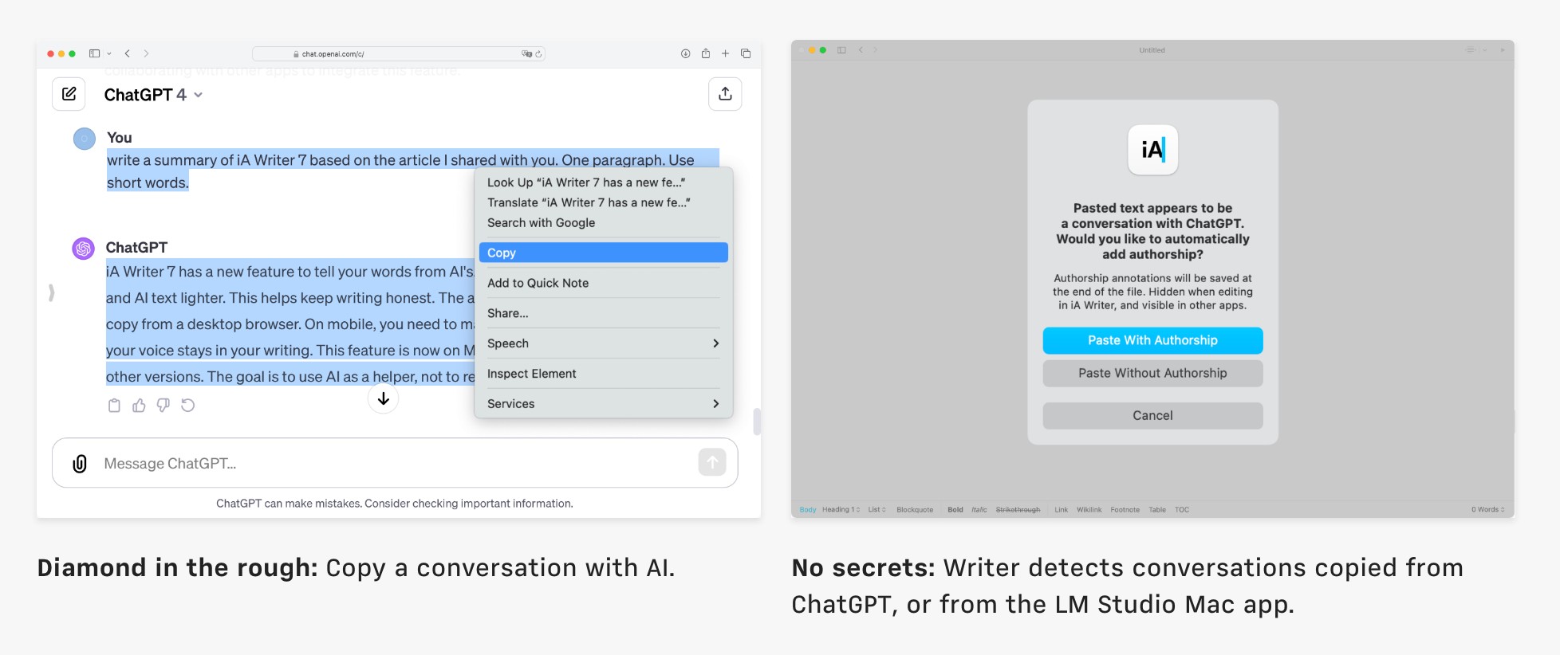Go back in the Safari browser
Viewport: 1560px width, 655px height.
pyautogui.click(x=127, y=53)
